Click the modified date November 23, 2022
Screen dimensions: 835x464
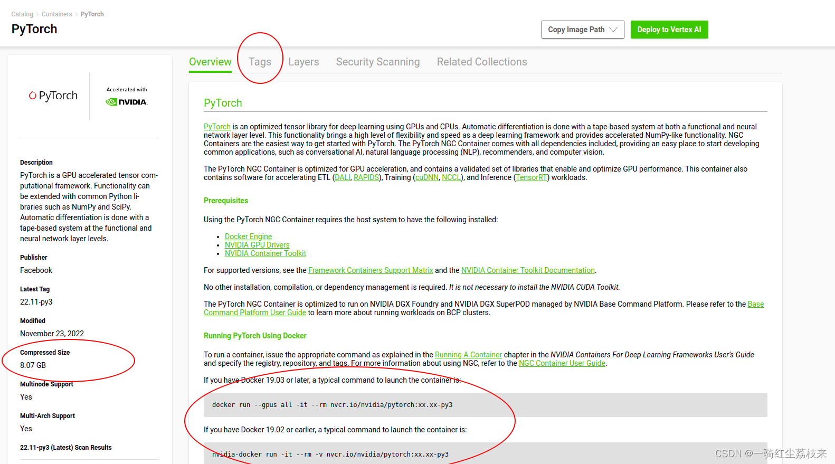(52, 334)
